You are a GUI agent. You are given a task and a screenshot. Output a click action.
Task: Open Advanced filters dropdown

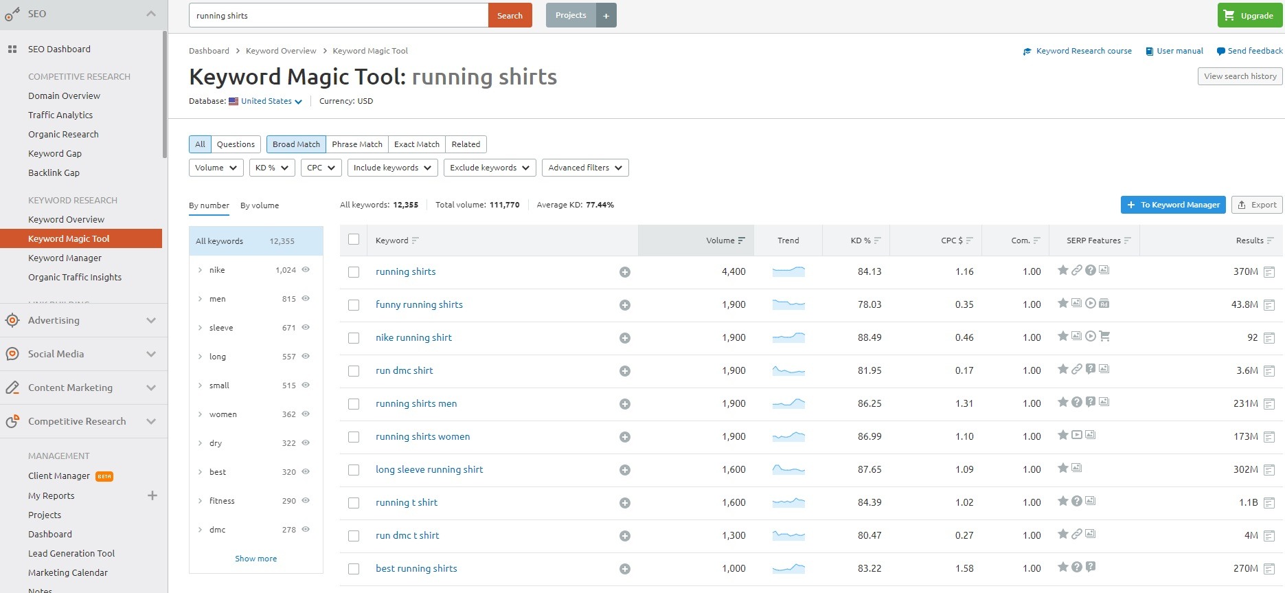pyautogui.click(x=586, y=168)
